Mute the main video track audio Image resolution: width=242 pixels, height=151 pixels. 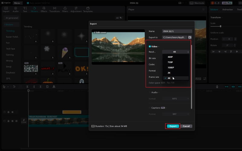pos(17,121)
